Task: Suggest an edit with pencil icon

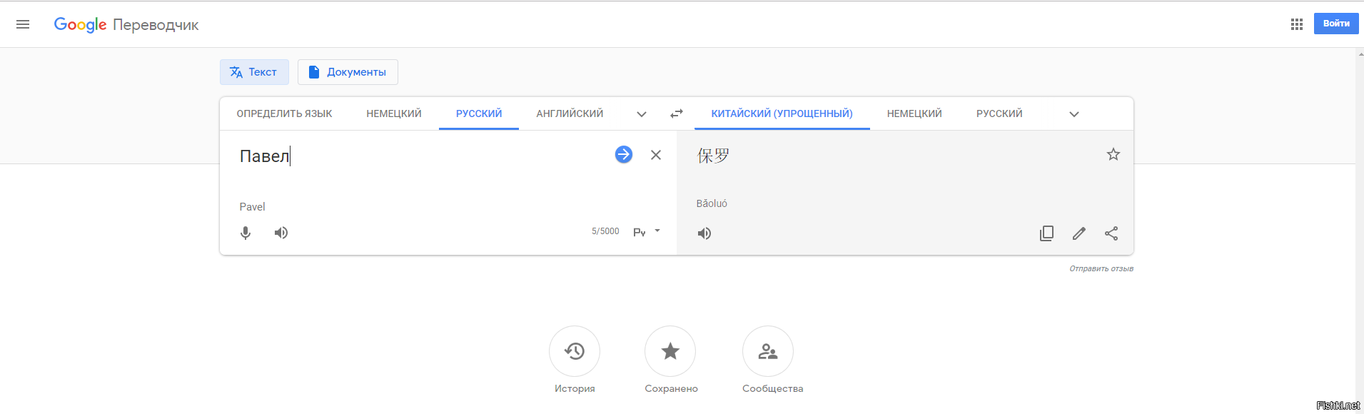Action: click(x=1079, y=233)
